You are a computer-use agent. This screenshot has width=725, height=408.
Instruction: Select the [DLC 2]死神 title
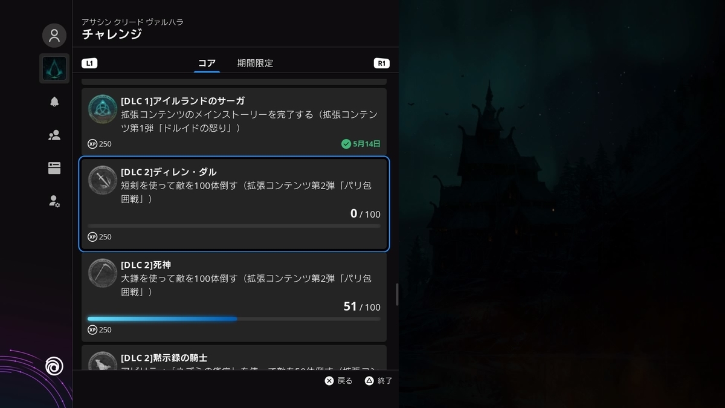[146, 265]
